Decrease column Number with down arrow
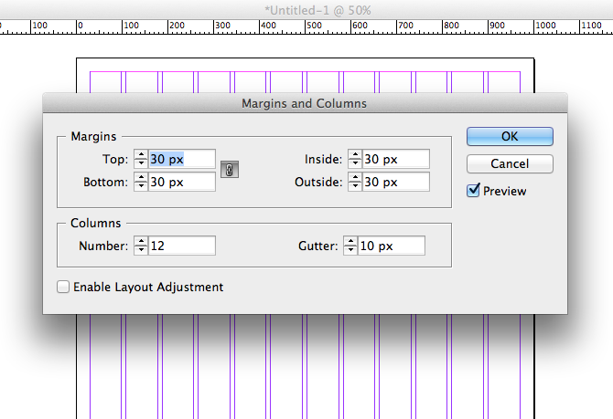Image resolution: width=613 pixels, height=419 pixels. [x=141, y=249]
